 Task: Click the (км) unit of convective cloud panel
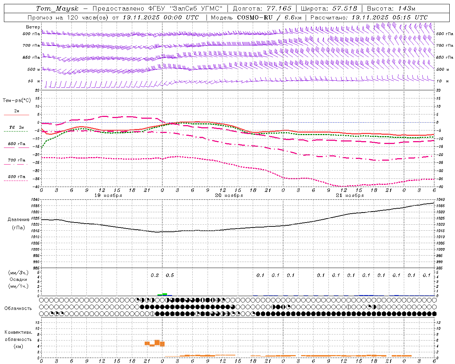click(18, 346)
